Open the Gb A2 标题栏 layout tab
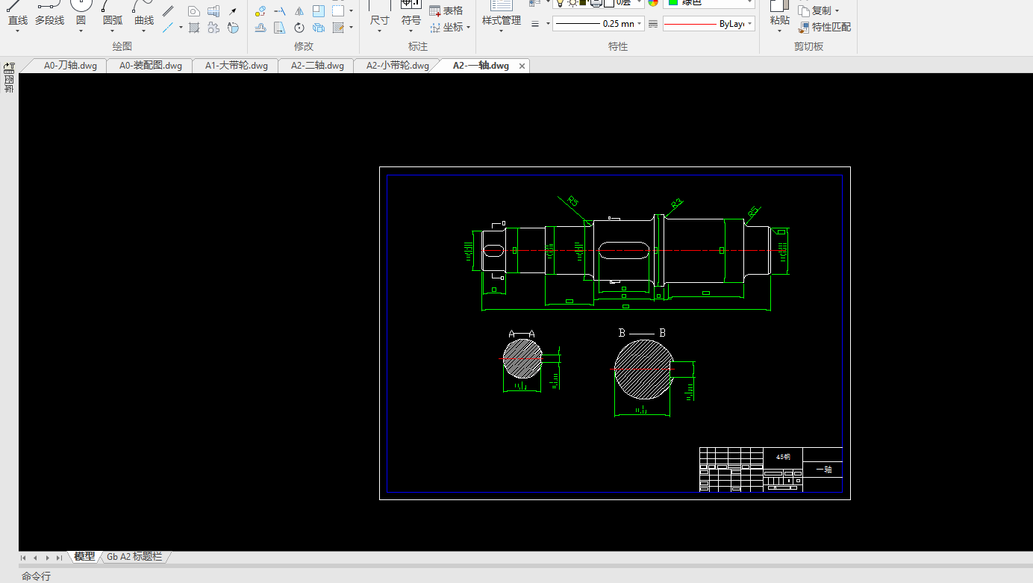Screen dimensions: 1033x583 [x=134, y=557]
